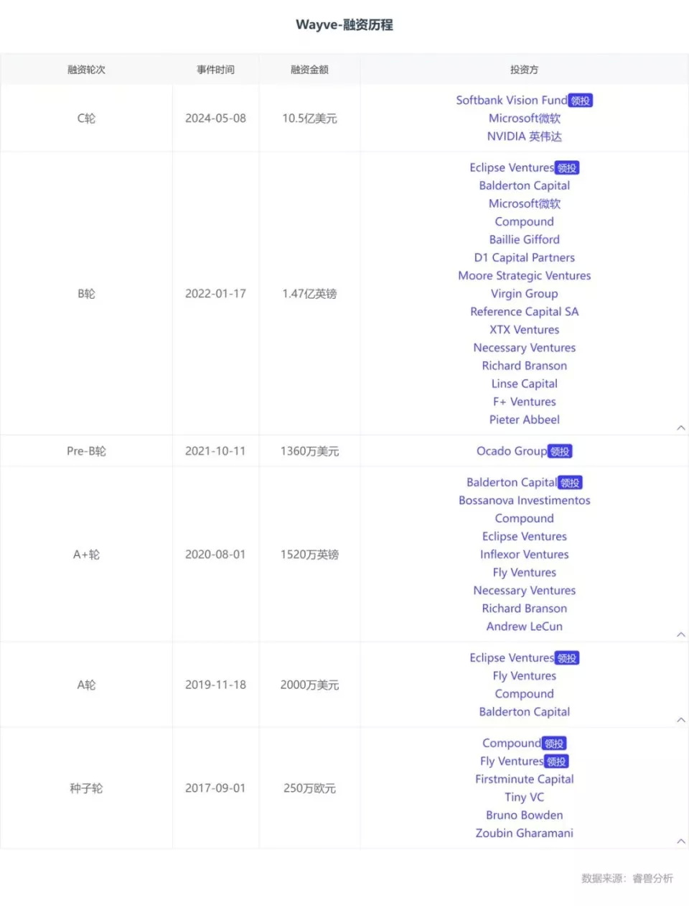Click the 融资金额 column header
Image resolution: width=689 pixels, height=906 pixels.
pos(309,70)
